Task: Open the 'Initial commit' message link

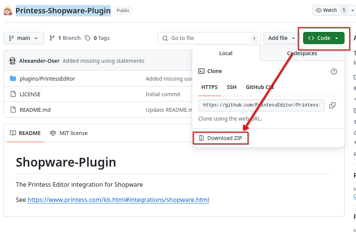Action: click(163, 94)
